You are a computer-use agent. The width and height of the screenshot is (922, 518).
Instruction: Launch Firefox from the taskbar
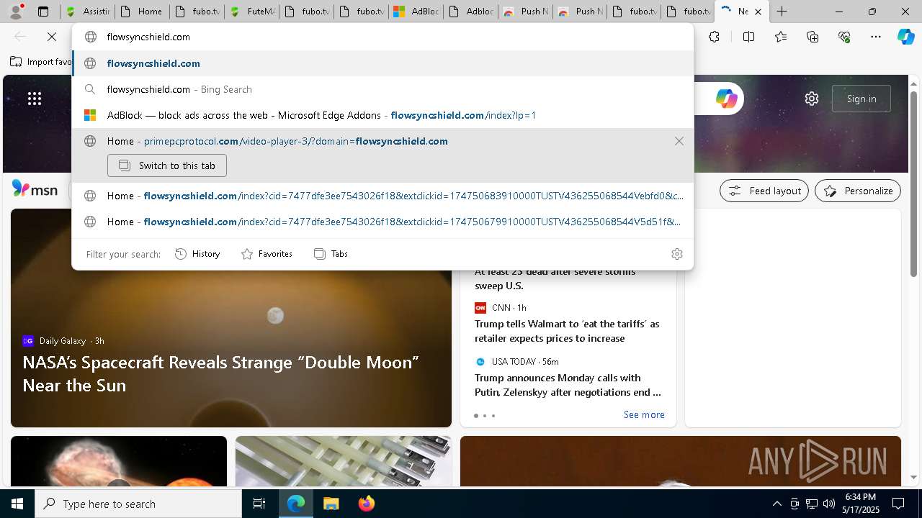coord(366,504)
